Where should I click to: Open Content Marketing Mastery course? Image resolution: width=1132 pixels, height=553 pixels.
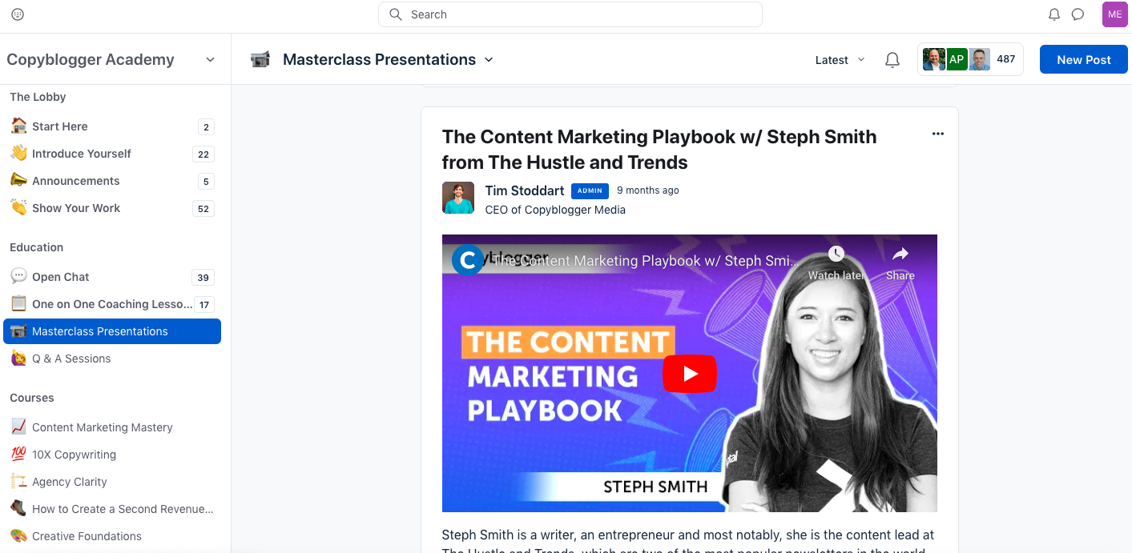point(112,427)
